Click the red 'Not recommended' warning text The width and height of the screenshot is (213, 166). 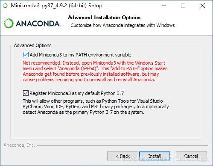click(95, 71)
